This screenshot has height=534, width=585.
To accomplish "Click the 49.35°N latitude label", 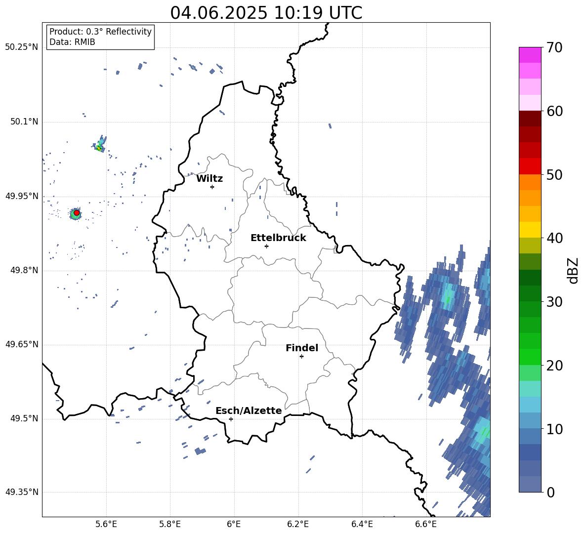I will click(x=21, y=492).
